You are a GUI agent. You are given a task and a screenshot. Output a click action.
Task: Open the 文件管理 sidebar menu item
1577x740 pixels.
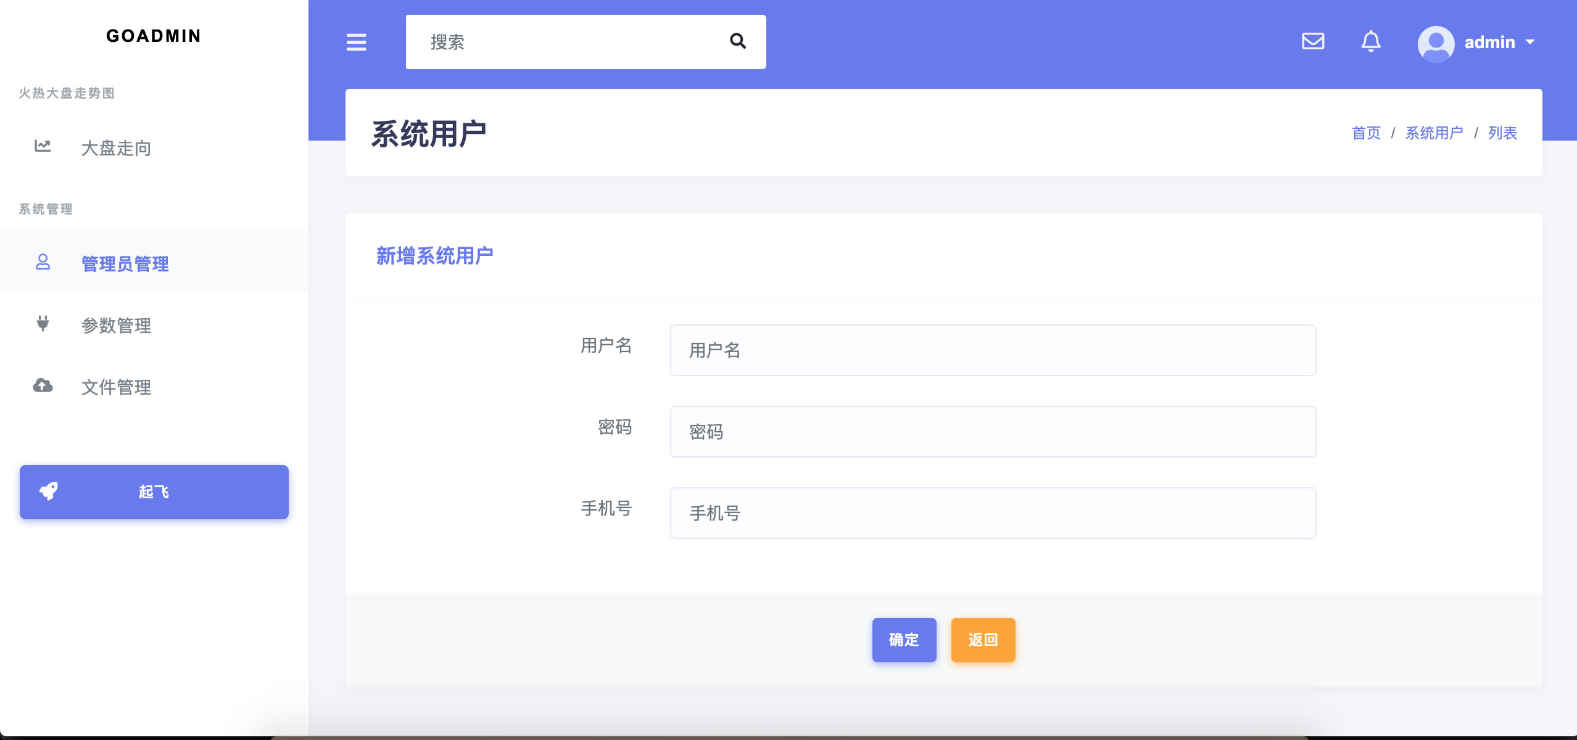point(116,387)
